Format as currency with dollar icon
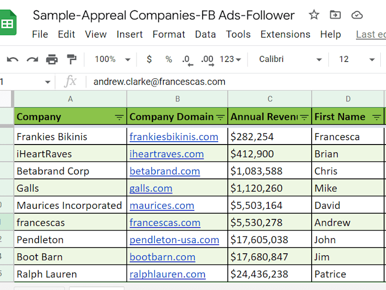386x290 pixels. (149, 59)
